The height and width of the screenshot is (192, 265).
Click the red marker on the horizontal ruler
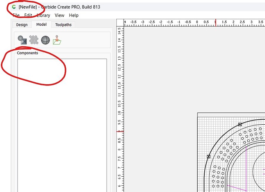pos(215,23)
